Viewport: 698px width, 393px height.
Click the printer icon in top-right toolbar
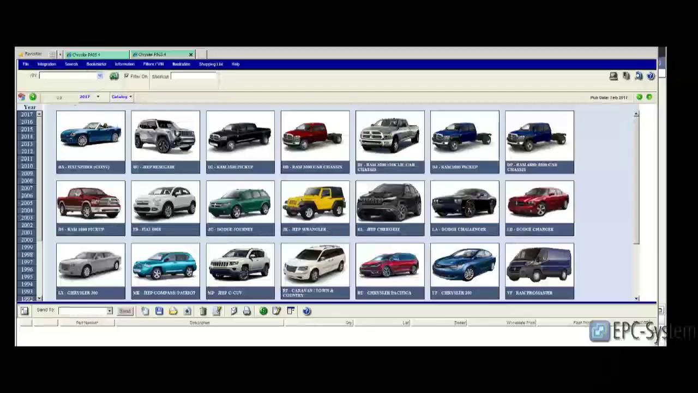coord(613,76)
